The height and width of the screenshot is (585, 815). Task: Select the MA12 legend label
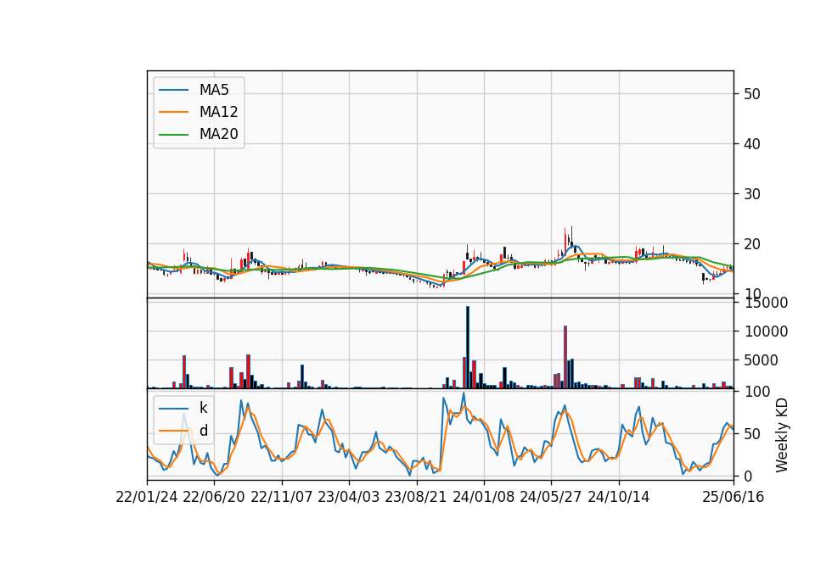pyautogui.click(x=218, y=112)
